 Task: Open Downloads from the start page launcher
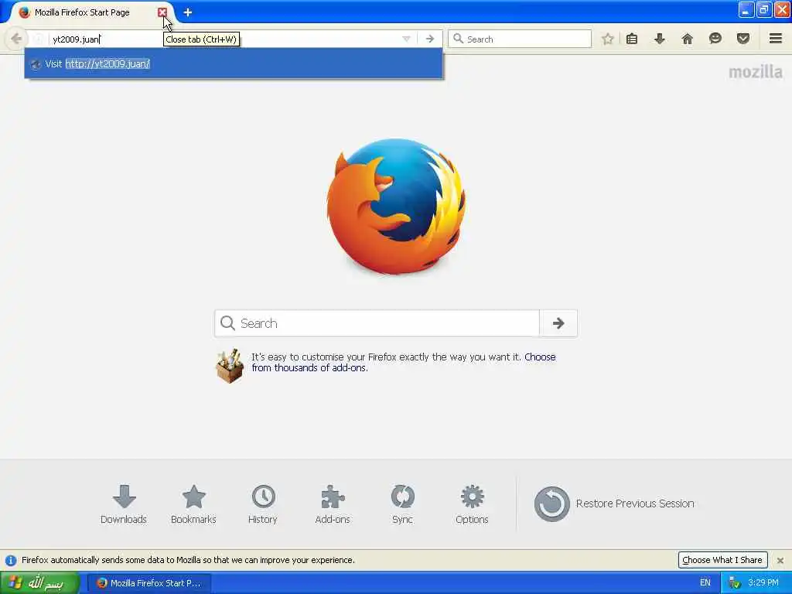coord(124,504)
